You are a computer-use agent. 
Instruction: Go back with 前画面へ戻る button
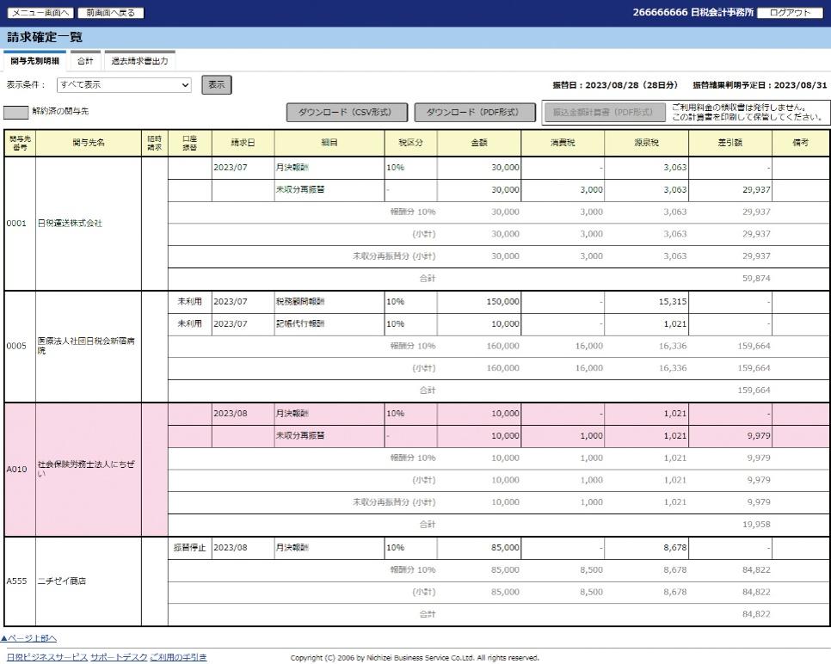point(111,13)
